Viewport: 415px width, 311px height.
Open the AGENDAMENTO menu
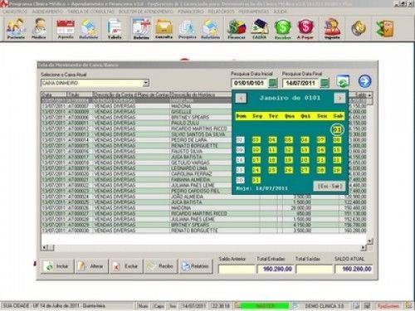pyautogui.click(x=47, y=12)
